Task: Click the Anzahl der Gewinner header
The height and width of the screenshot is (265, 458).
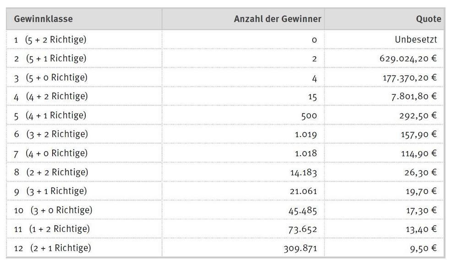Action: tap(278, 19)
